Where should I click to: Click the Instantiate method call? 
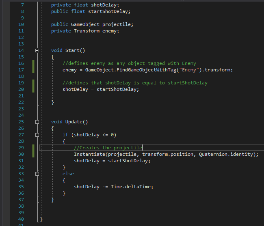(x=88, y=154)
